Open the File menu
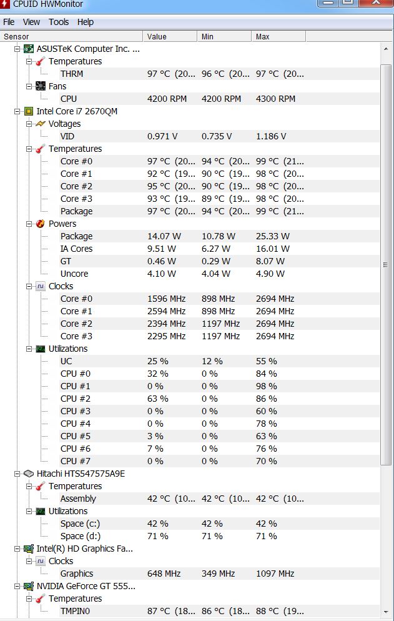 tap(9, 22)
